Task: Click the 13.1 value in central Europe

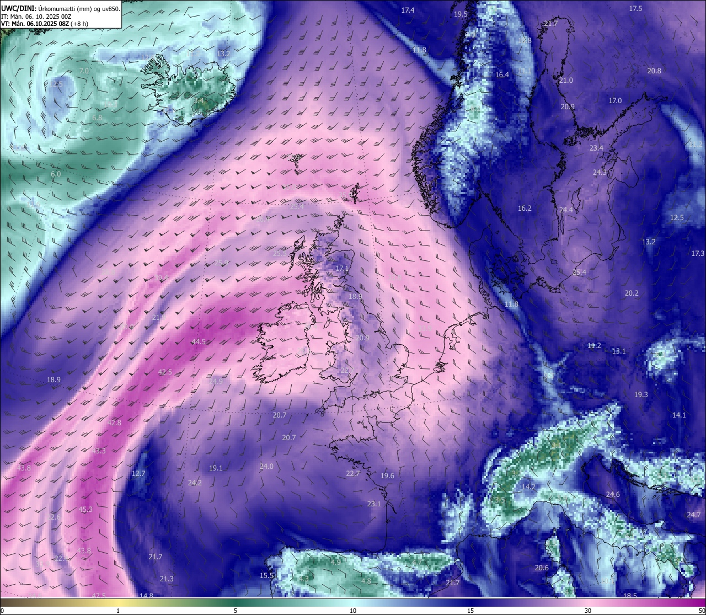Action: (619, 351)
